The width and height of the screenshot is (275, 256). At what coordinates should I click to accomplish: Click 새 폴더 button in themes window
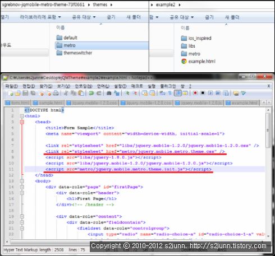134,17
